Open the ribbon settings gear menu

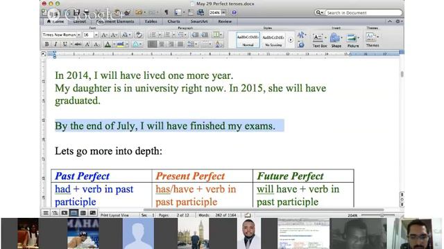398,21
